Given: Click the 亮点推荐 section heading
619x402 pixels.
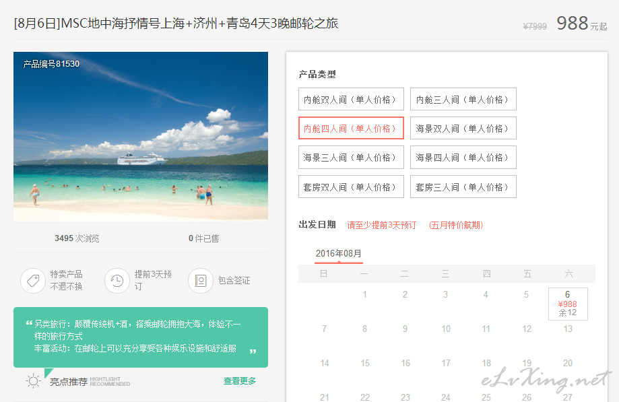Looking at the screenshot, I should [69, 382].
